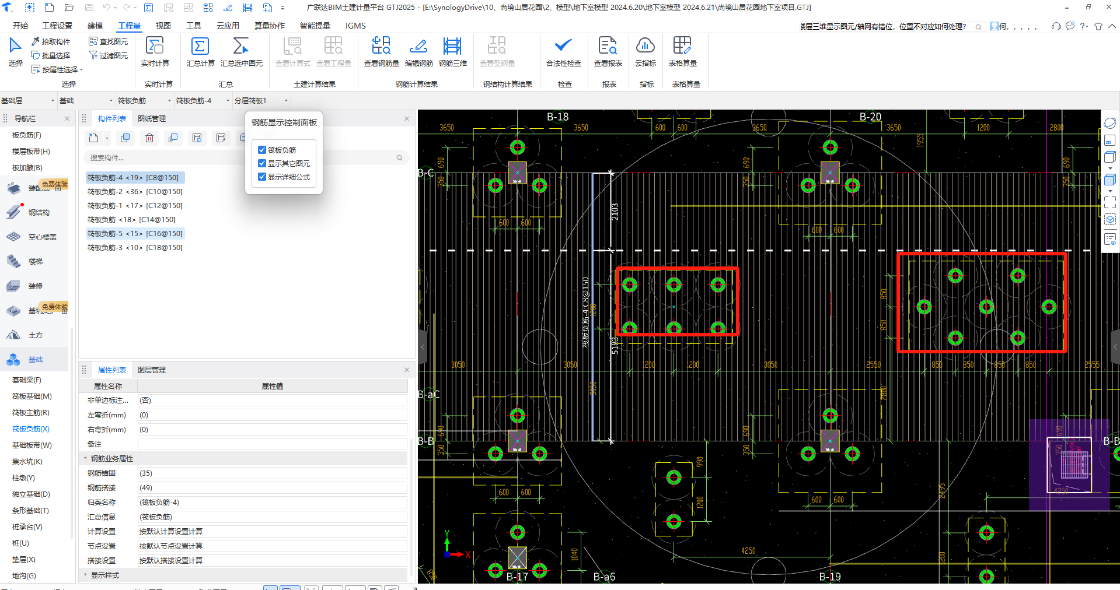Run 合法性检查 validity check
The image size is (1120, 590).
pyautogui.click(x=563, y=51)
